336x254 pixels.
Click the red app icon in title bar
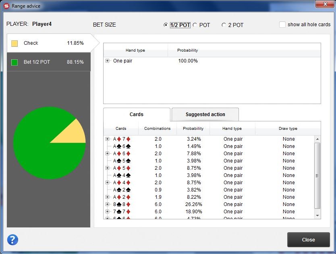tap(6, 6)
